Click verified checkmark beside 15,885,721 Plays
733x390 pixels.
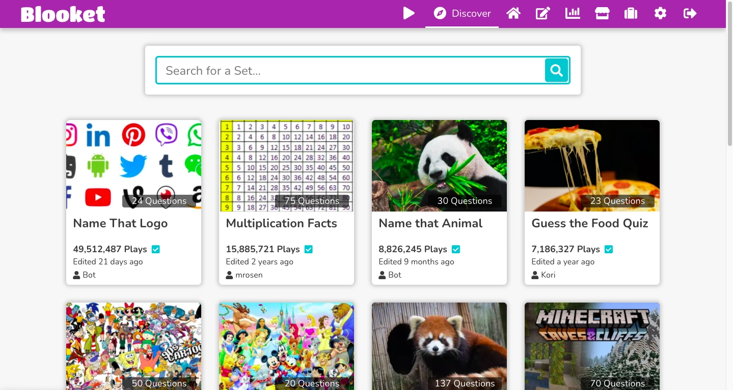(x=309, y=249)
